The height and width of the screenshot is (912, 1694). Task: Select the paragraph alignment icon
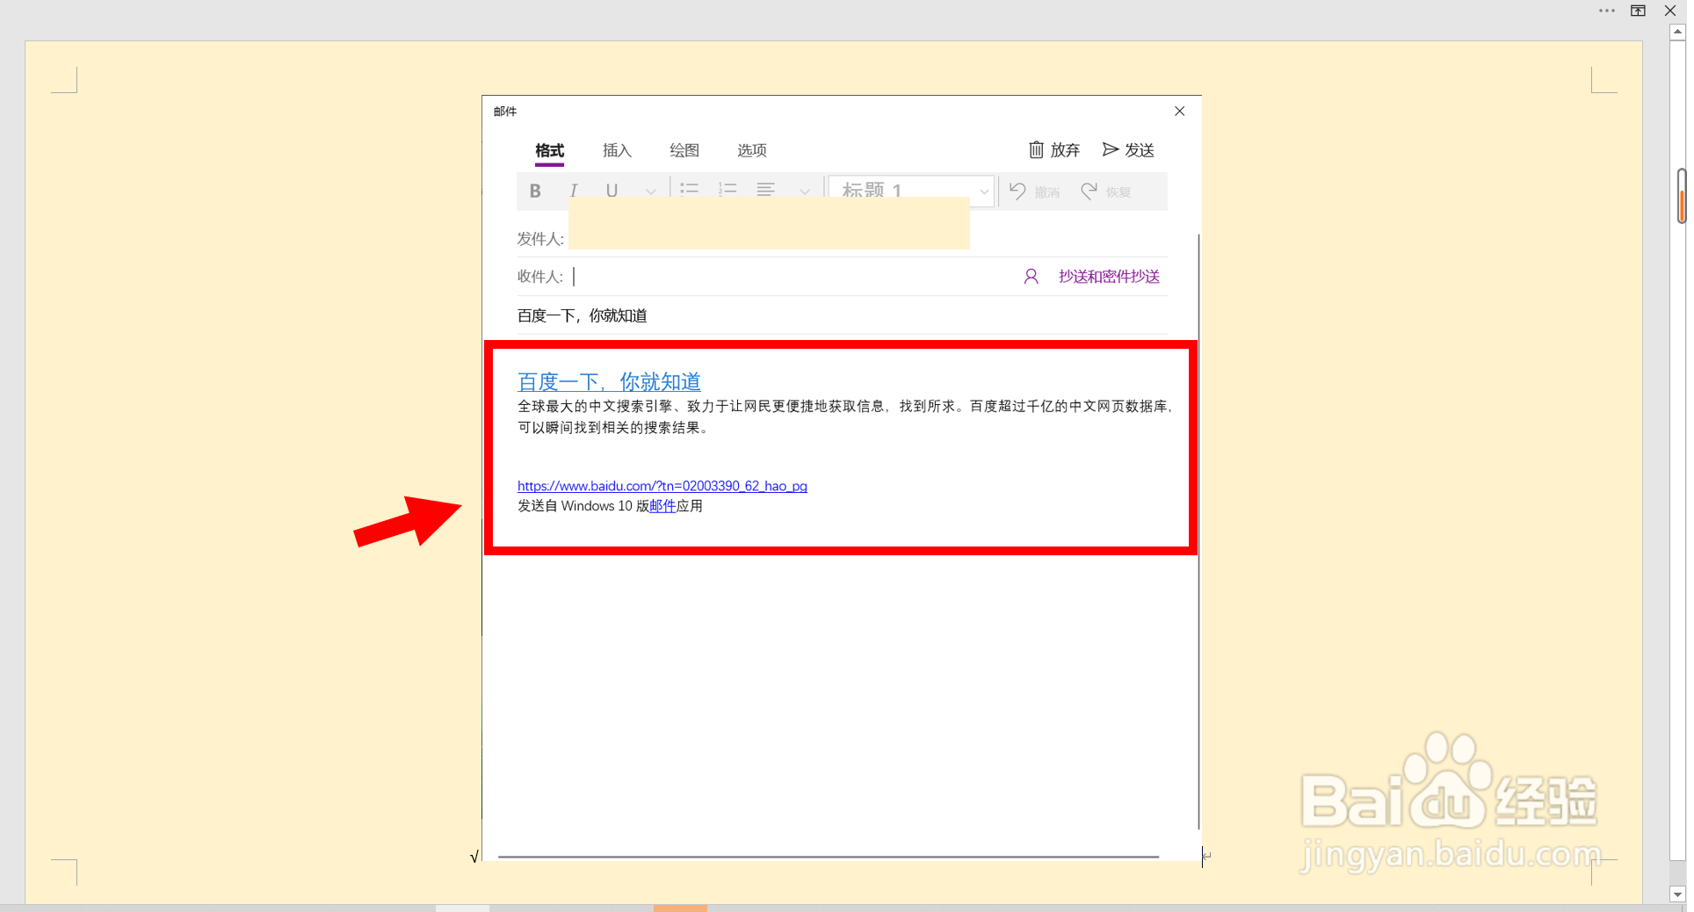click(766, 190)
